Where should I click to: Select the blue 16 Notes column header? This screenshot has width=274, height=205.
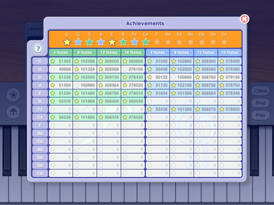click(230, 52)
